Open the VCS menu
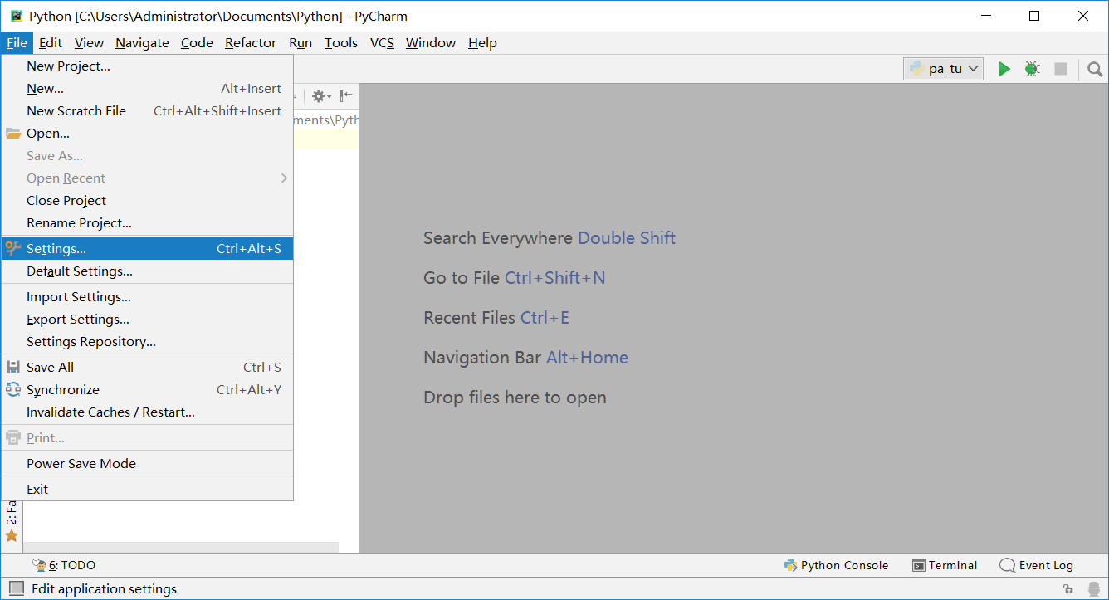This screenshot has height=600, width=1109. pos(382,43)
